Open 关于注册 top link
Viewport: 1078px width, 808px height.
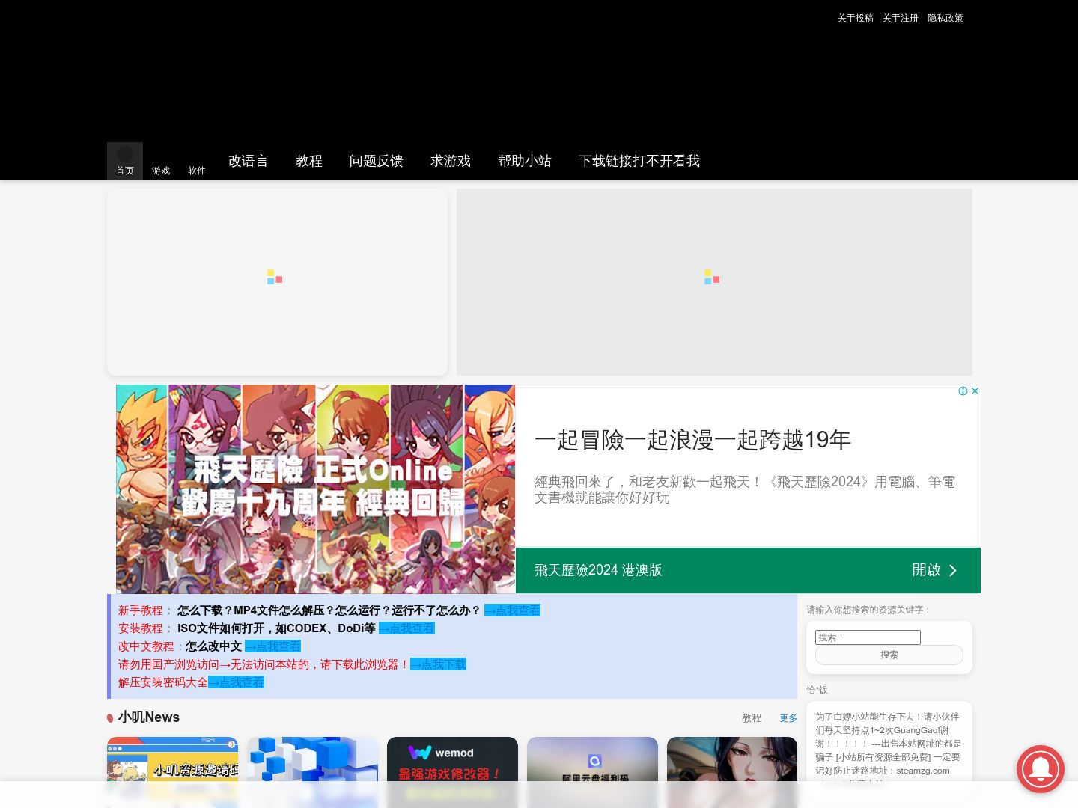(x=901, y=18)
